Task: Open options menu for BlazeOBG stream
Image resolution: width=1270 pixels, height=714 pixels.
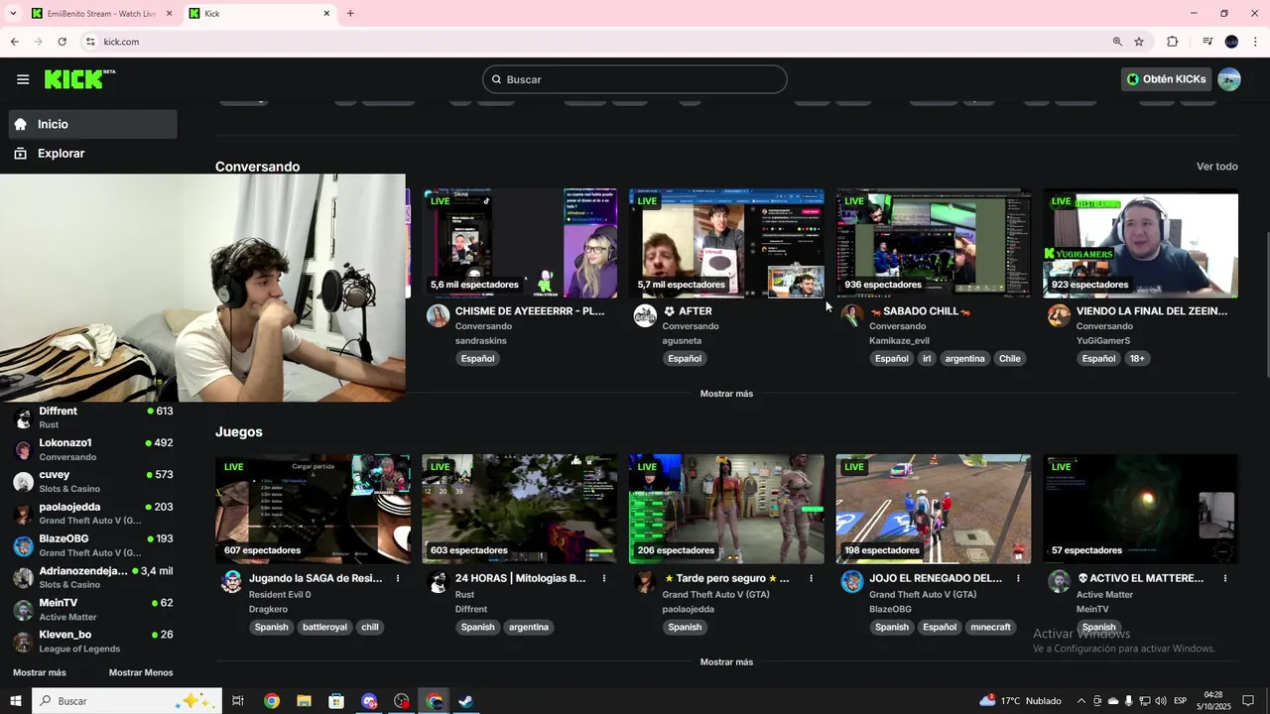Action: click(x=1018, y=578)
